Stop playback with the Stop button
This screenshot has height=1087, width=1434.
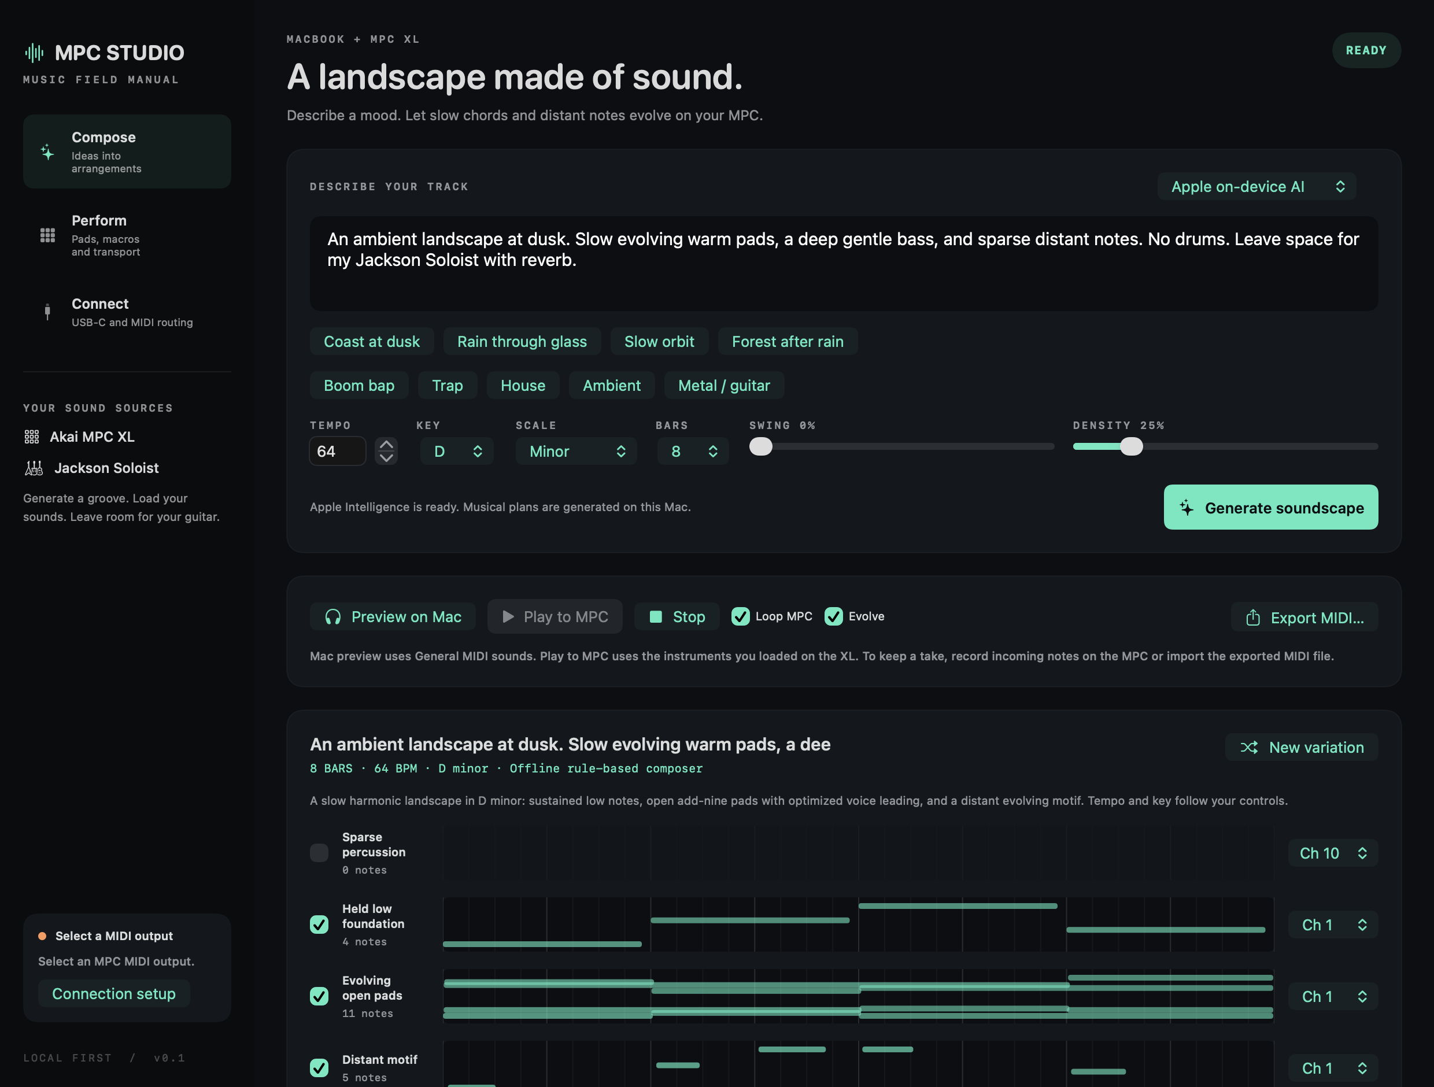tap(677, 617)
